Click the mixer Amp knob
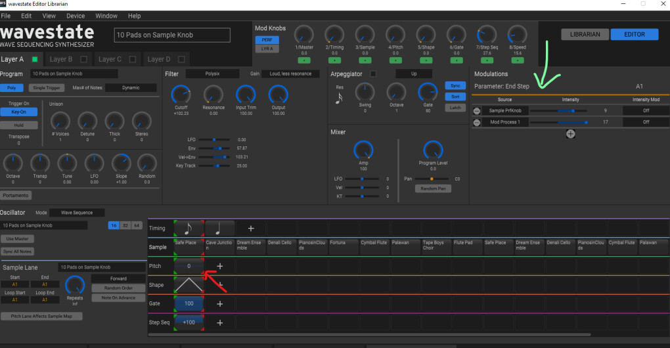 coord(363,150)
